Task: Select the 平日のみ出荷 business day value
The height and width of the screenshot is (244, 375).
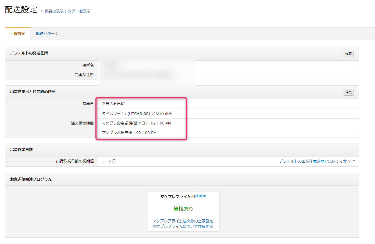Action: [113, 104]
